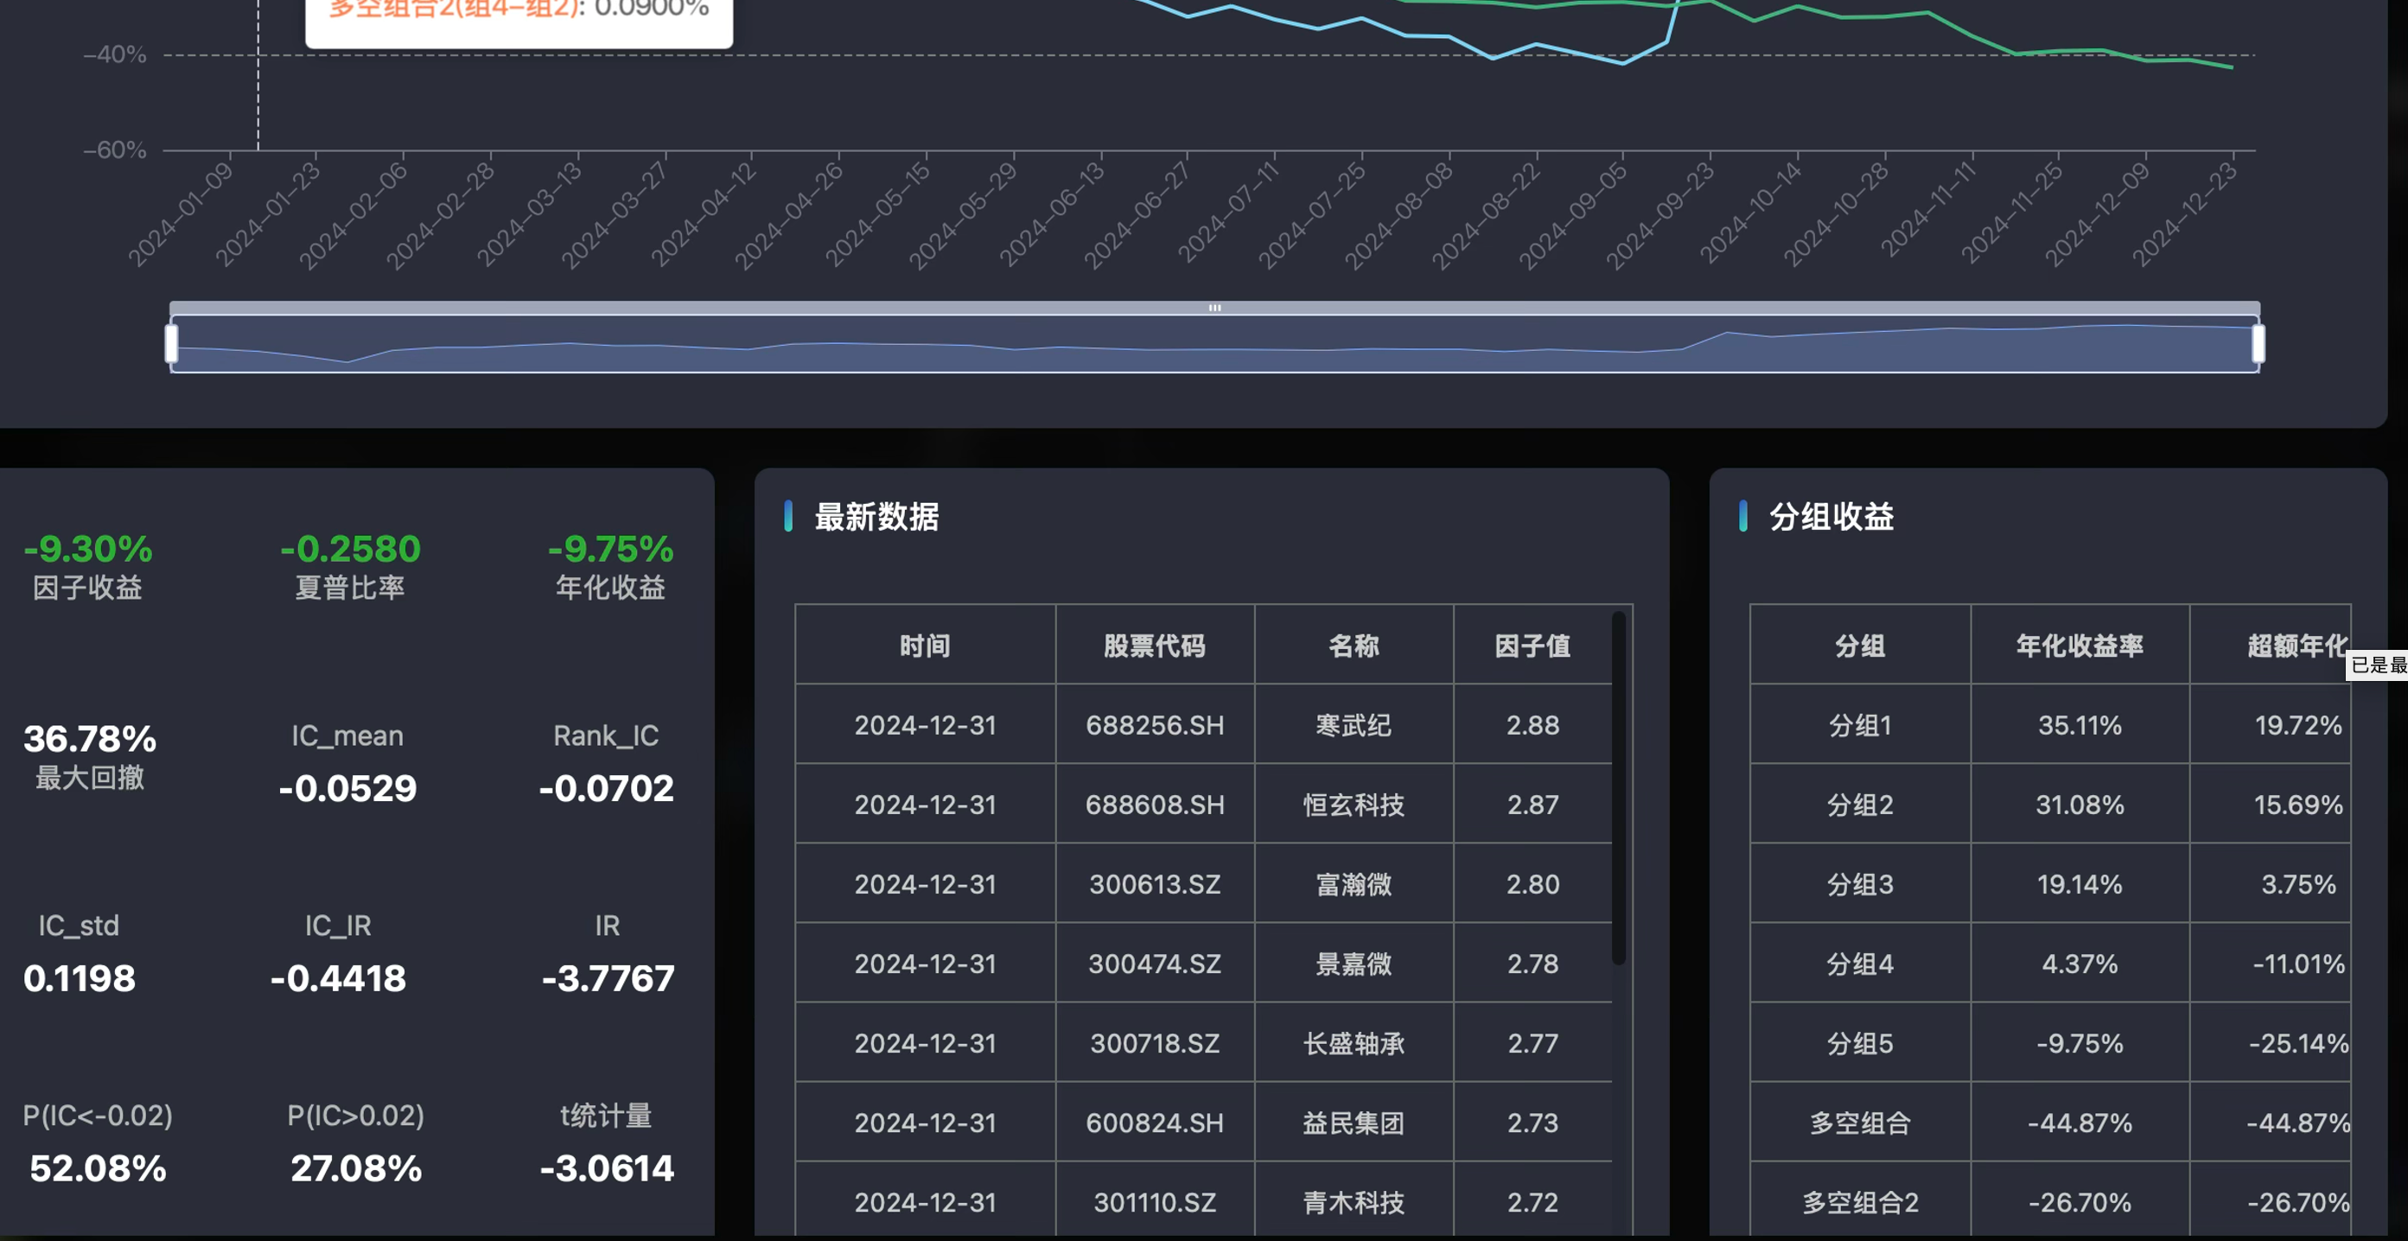
Task: Click the stock name 益民集团
Action: (x=1354, y=1123)
